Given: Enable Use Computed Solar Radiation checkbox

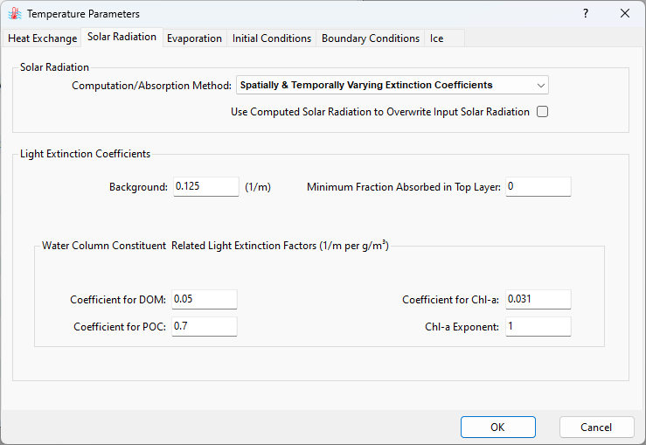Looking at the screenshot, I should [542, 112].
